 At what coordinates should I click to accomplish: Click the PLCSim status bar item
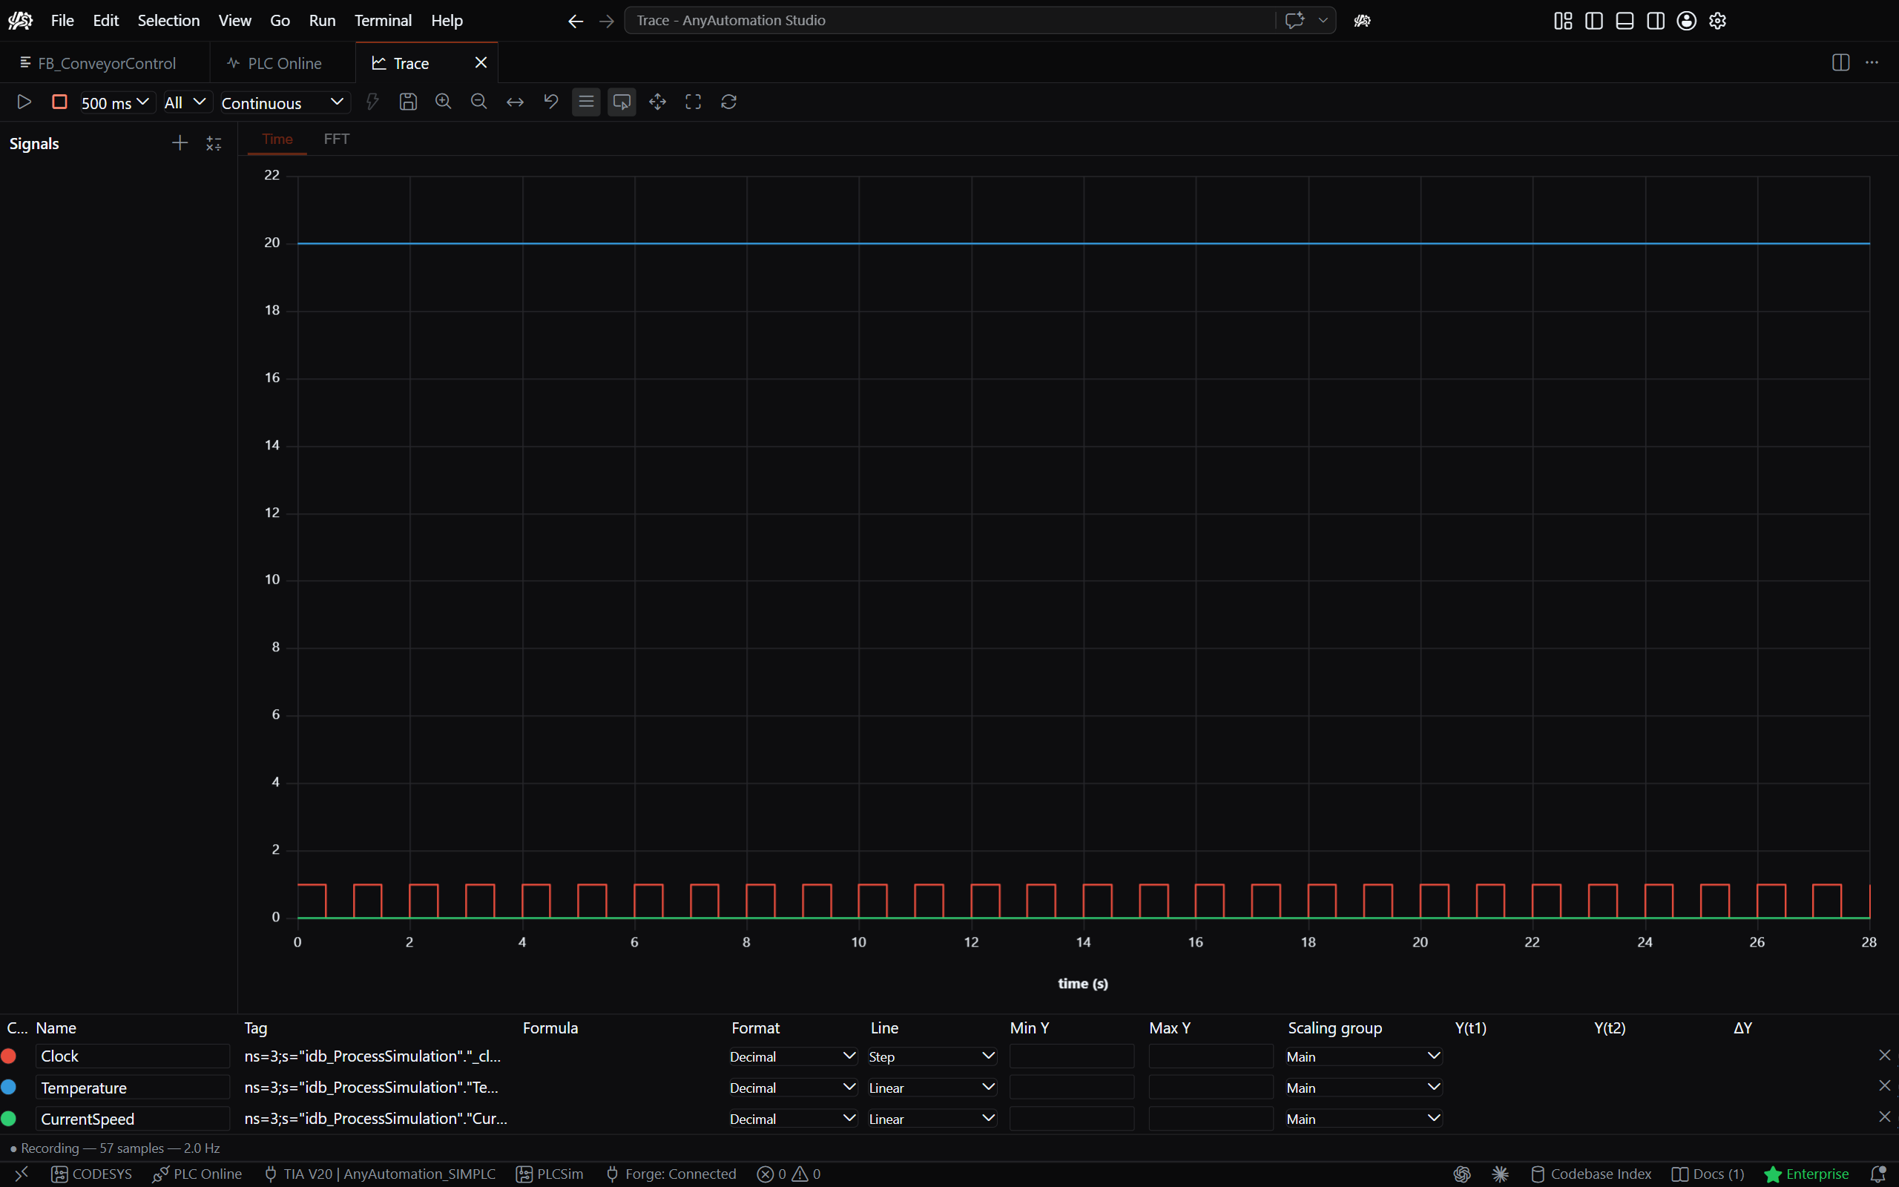point(550,1174)
